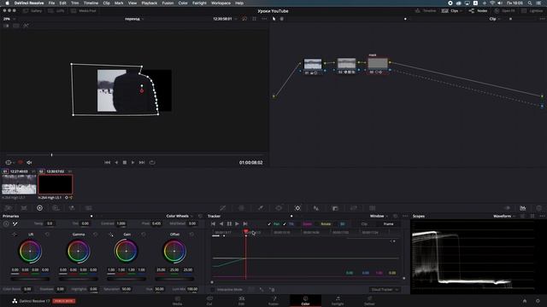Click the LUTs button
Image resolution: width=547 pixels, height=307 pixels.
pos(56,11)
